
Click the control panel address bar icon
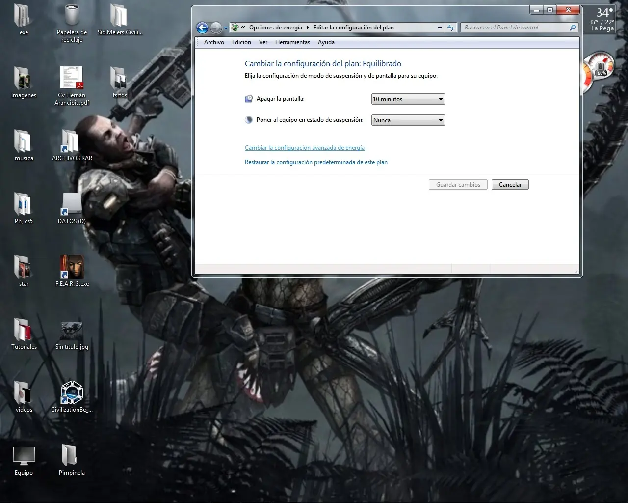pos(235,28)
